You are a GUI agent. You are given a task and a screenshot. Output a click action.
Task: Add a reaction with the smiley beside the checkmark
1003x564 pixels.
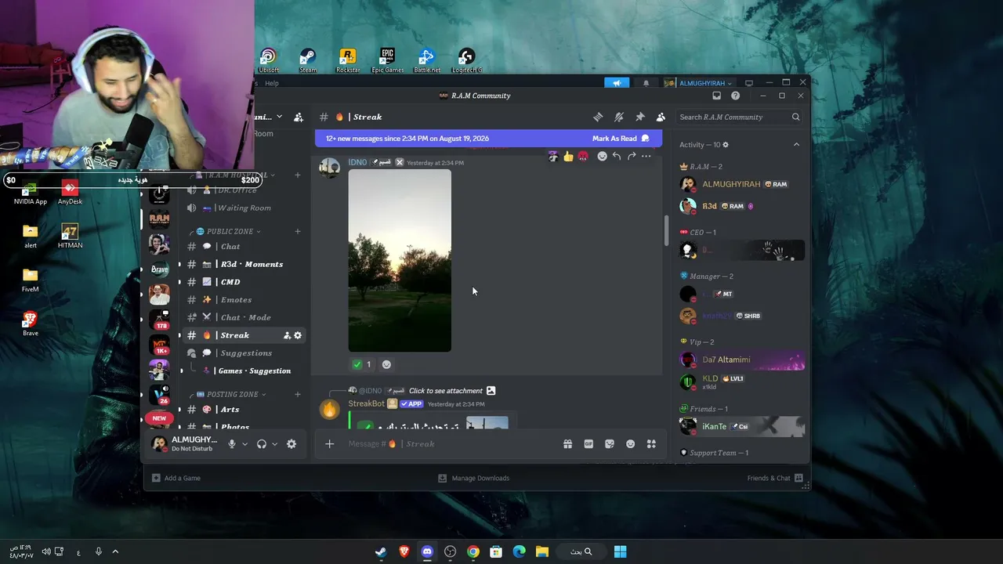(x=386, y=364)
